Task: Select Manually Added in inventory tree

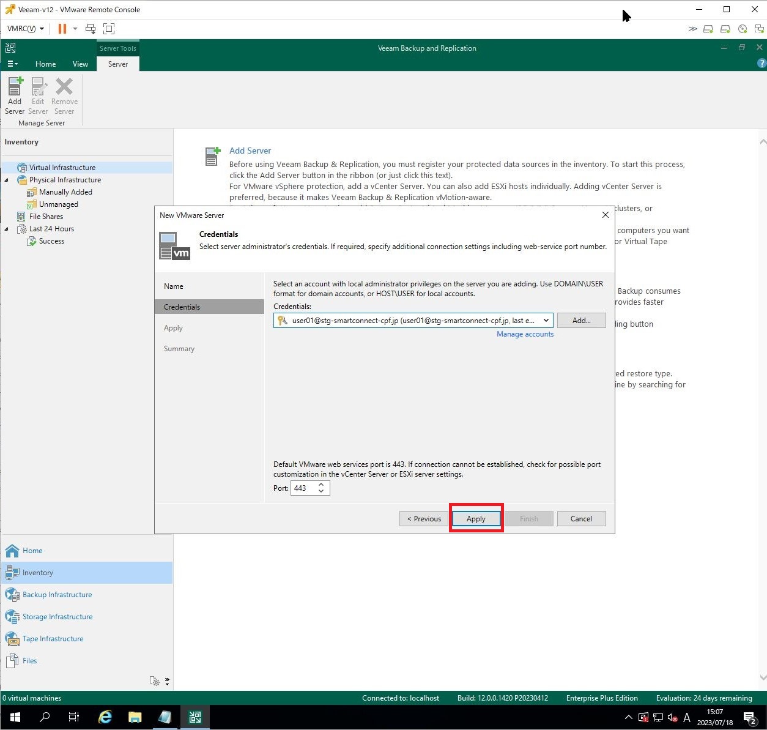Action: (x=65, y=192)
